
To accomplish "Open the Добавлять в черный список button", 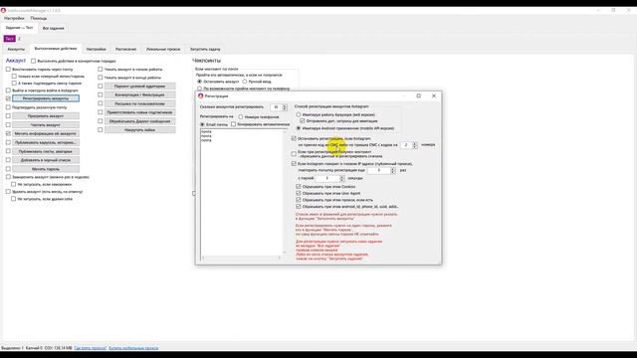I will [46, 160].
